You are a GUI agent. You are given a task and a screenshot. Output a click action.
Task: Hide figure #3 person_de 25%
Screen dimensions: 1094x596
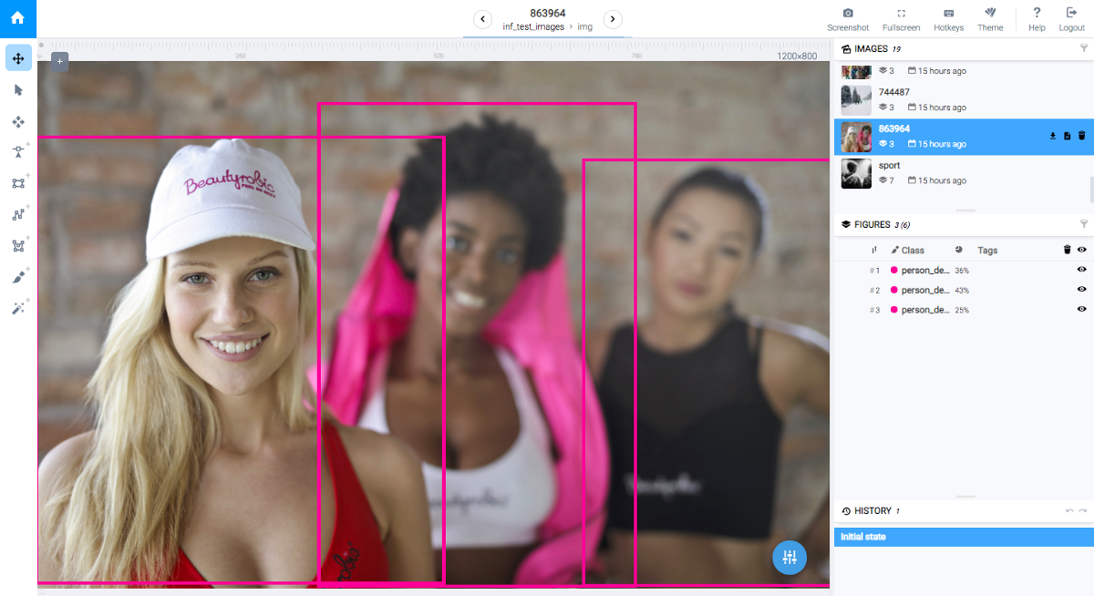click(x=1082, y=310)
